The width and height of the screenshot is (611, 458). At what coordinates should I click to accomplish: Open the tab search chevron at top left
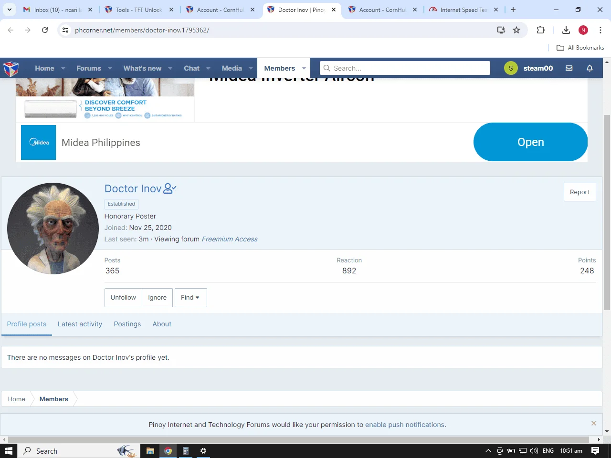pos(10,10)
